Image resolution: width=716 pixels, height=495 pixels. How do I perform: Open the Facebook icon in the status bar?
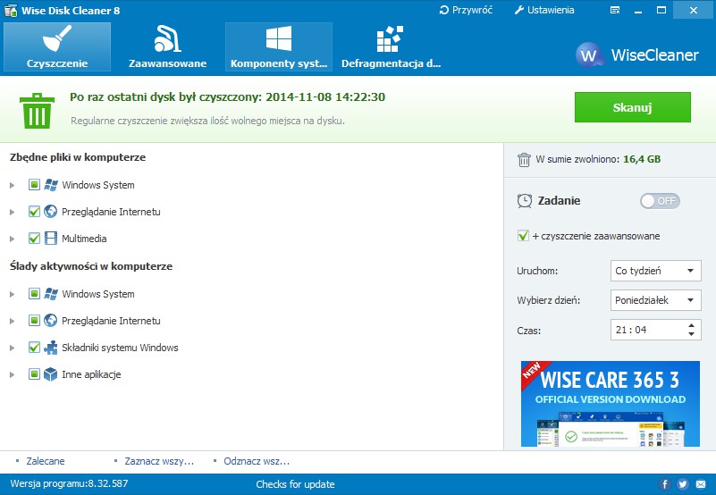(664, 484)
